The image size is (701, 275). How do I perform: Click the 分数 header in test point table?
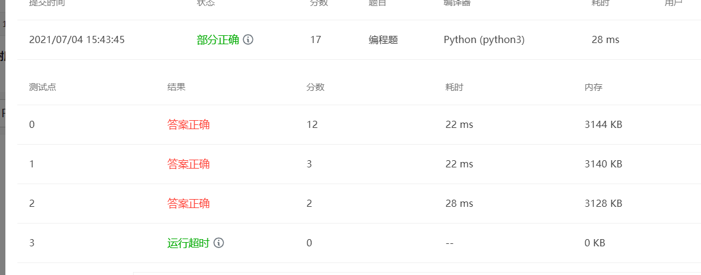coord(315,87)
